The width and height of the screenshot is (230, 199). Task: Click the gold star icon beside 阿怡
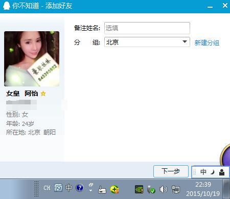point(43,94)
